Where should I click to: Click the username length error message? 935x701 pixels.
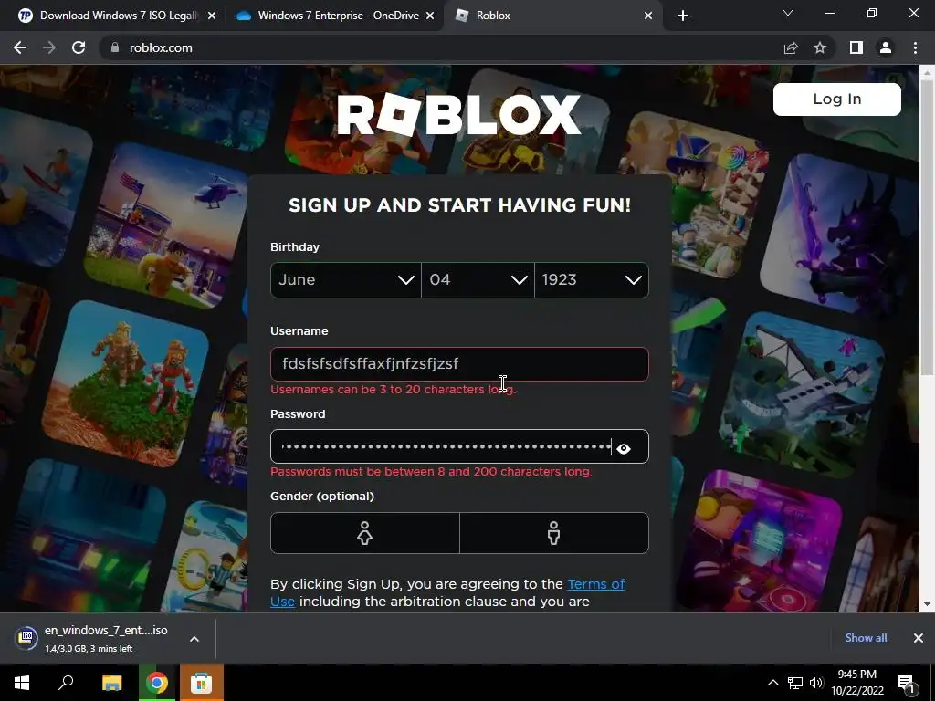394,389
